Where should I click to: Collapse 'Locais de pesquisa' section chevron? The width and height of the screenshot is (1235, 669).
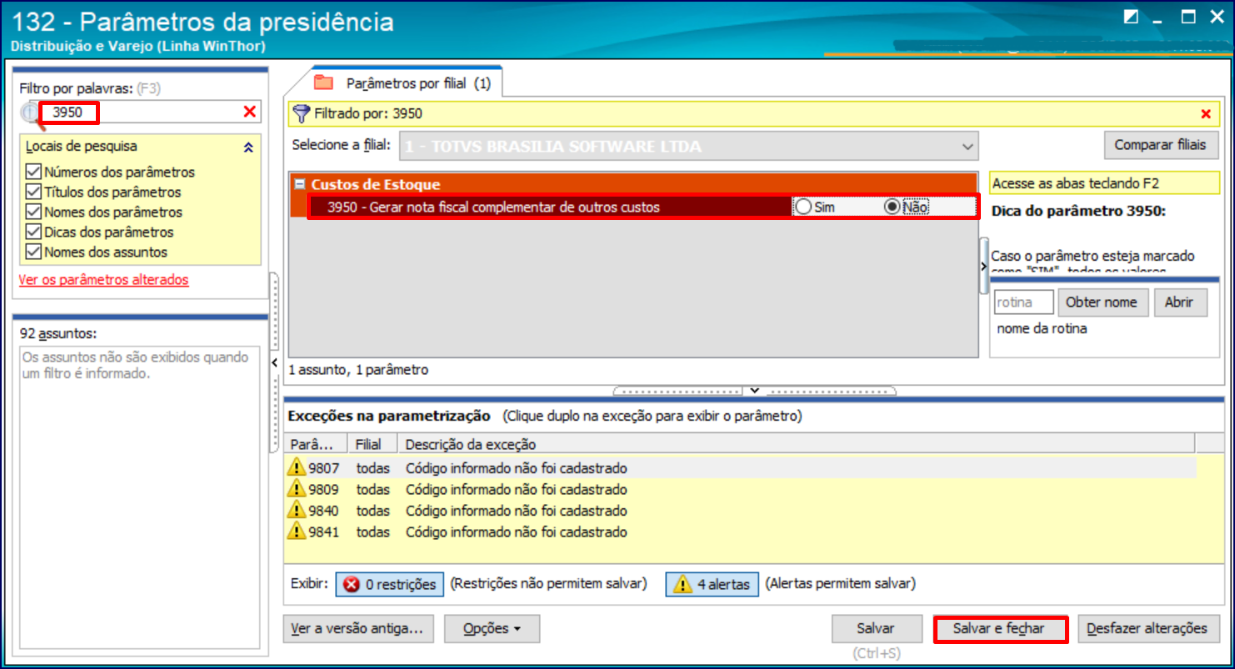click(247, 147)
